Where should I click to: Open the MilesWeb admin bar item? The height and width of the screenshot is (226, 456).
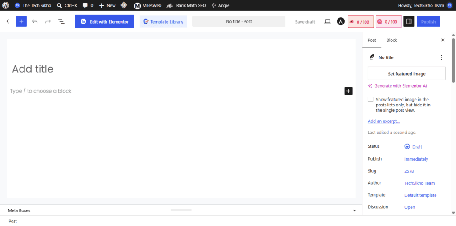click(147, 5)
